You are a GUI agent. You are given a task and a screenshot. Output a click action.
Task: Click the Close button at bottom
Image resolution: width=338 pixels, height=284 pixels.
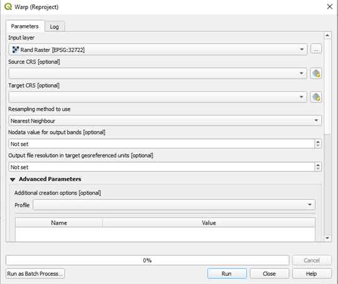point(270,273)
